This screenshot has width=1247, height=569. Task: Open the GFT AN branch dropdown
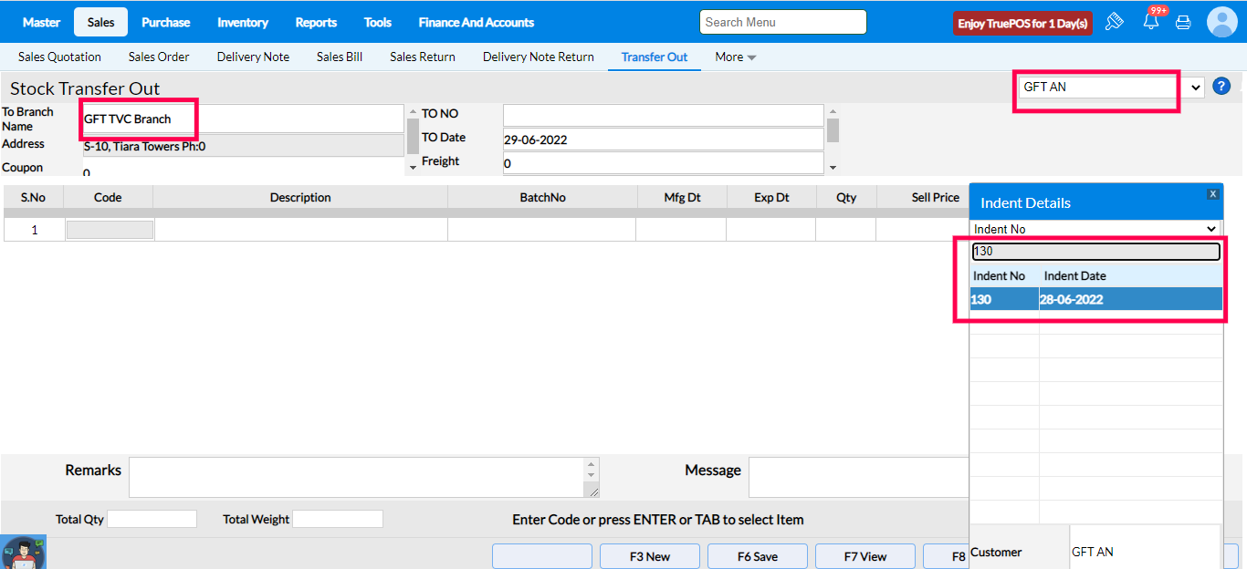tap(1111, 87)
